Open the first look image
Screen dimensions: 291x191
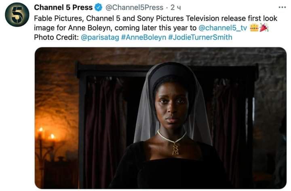point(160,118)
